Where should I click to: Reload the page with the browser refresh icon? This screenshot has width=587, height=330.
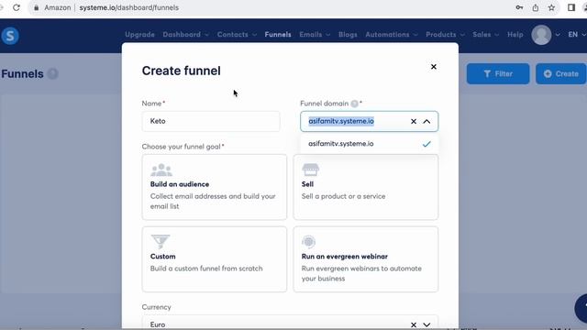coord(17,7)
